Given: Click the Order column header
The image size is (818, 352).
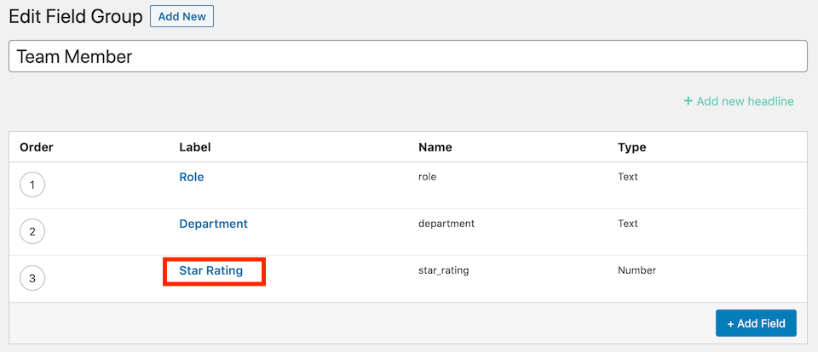Looking at the screenshot, I should click(x=37, y=147).
